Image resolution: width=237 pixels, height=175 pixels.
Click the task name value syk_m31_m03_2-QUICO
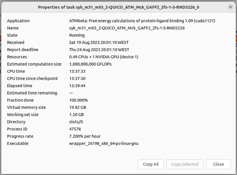tap(127, 28)
